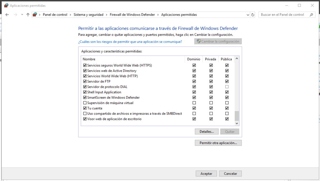Uncheck Servicios seguros World Wide Web (HTTPS)
This screenshot has height=181, width=320.
point(85,66)
